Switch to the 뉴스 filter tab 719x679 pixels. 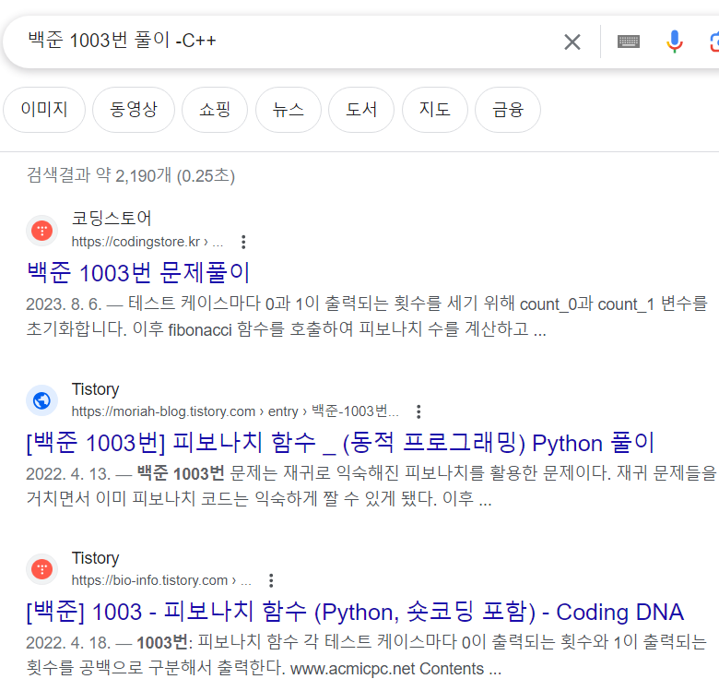point(288,110)
